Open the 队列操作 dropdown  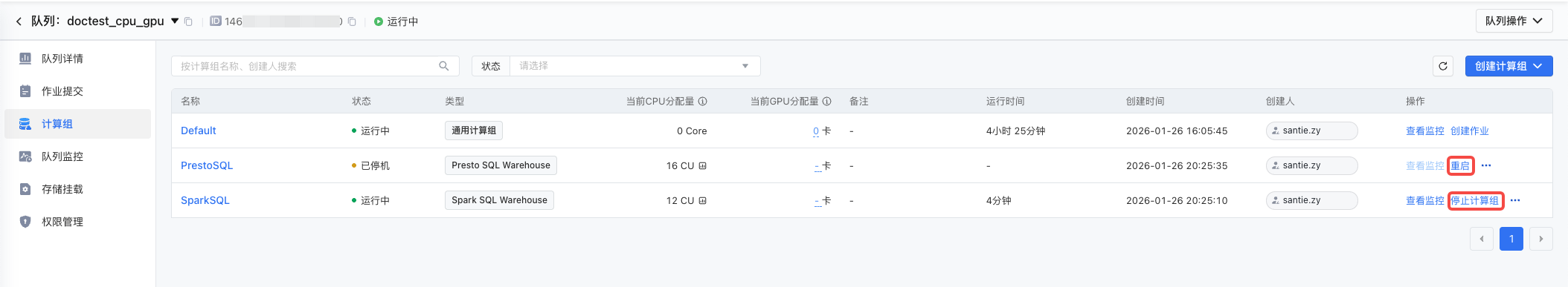click(x=1514, y=21)
